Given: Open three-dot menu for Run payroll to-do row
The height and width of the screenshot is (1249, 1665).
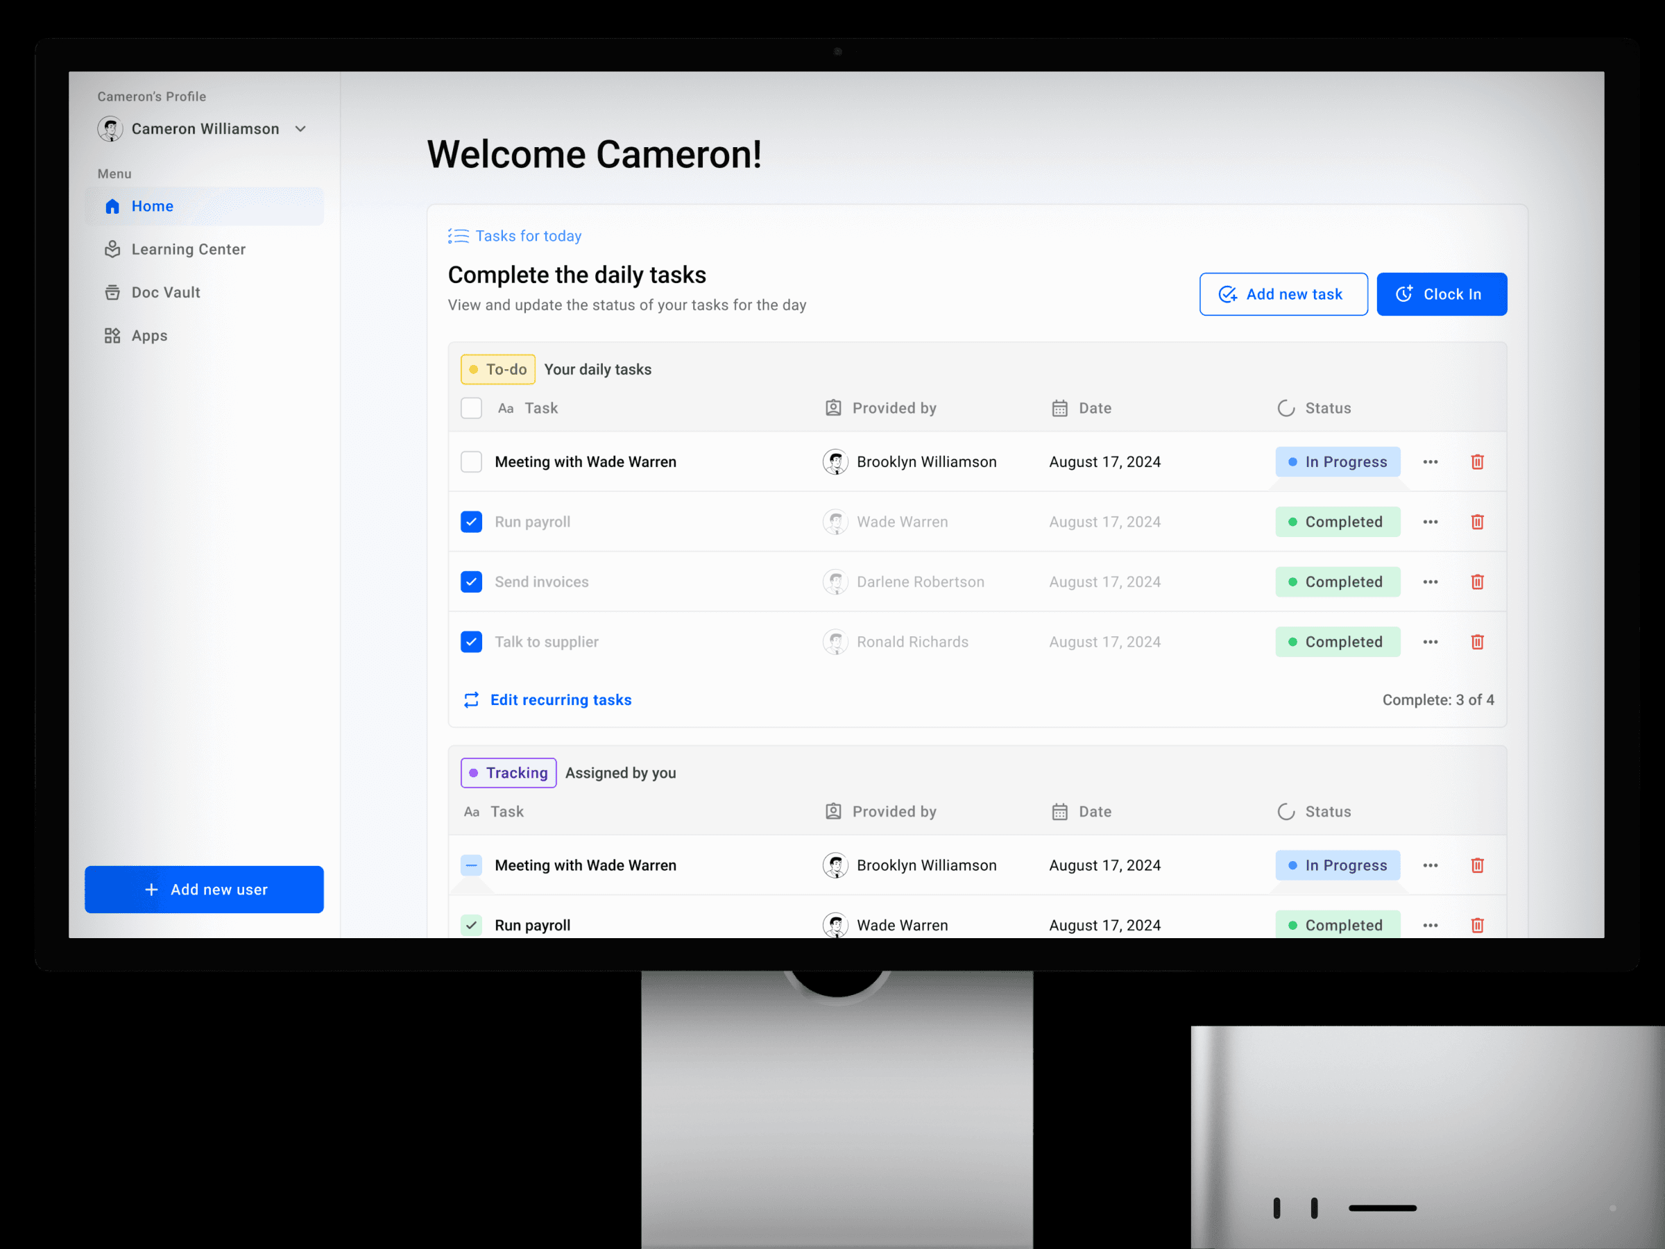Looking at the screenshot, I should pos(1430,522).
